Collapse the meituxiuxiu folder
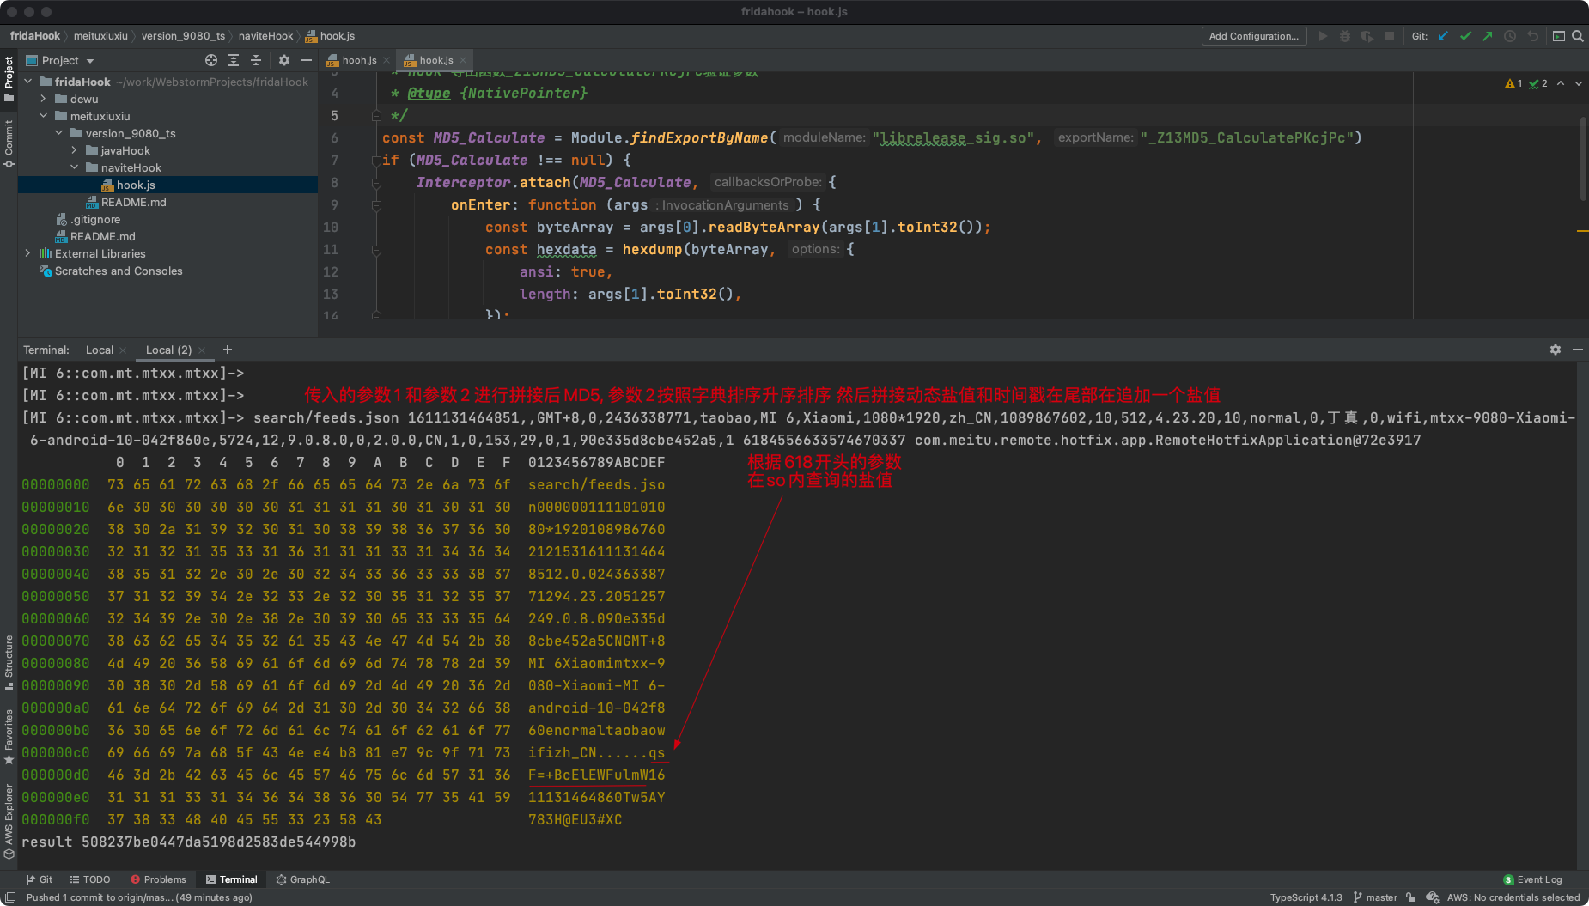 (44, 116)
